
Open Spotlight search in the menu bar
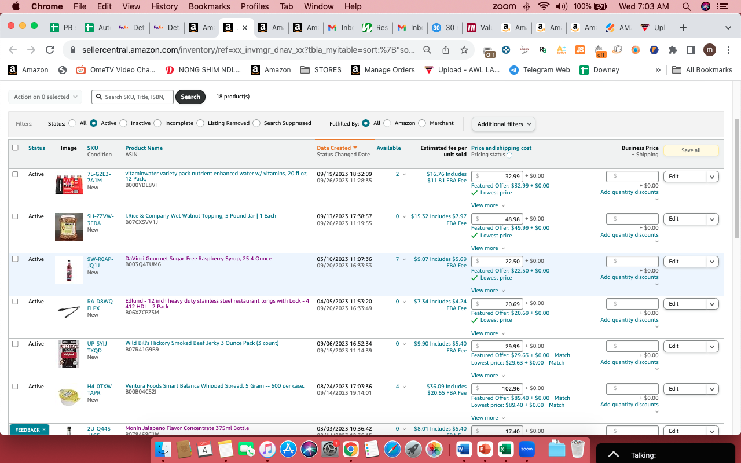pyautogui.click(x=687, y=6)
